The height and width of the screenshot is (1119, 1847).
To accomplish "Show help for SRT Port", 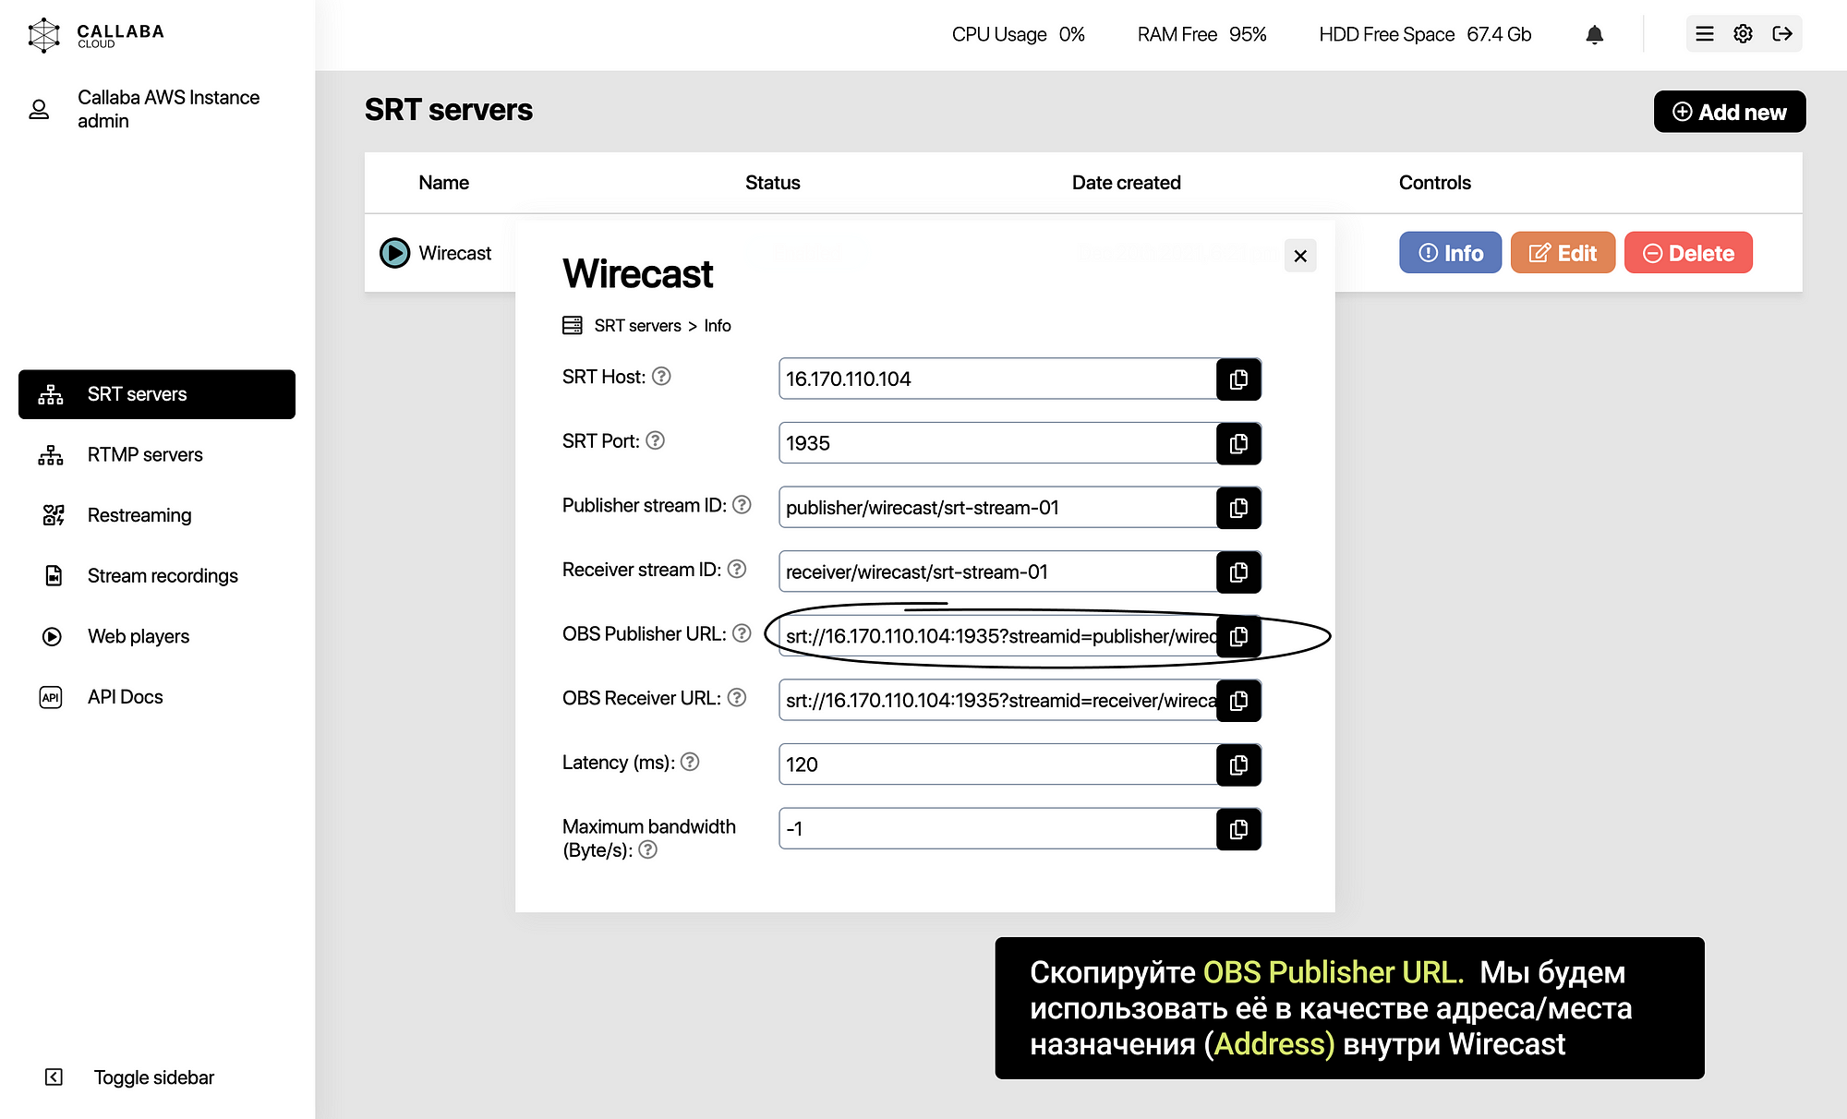I will click(x=655, y=440).
